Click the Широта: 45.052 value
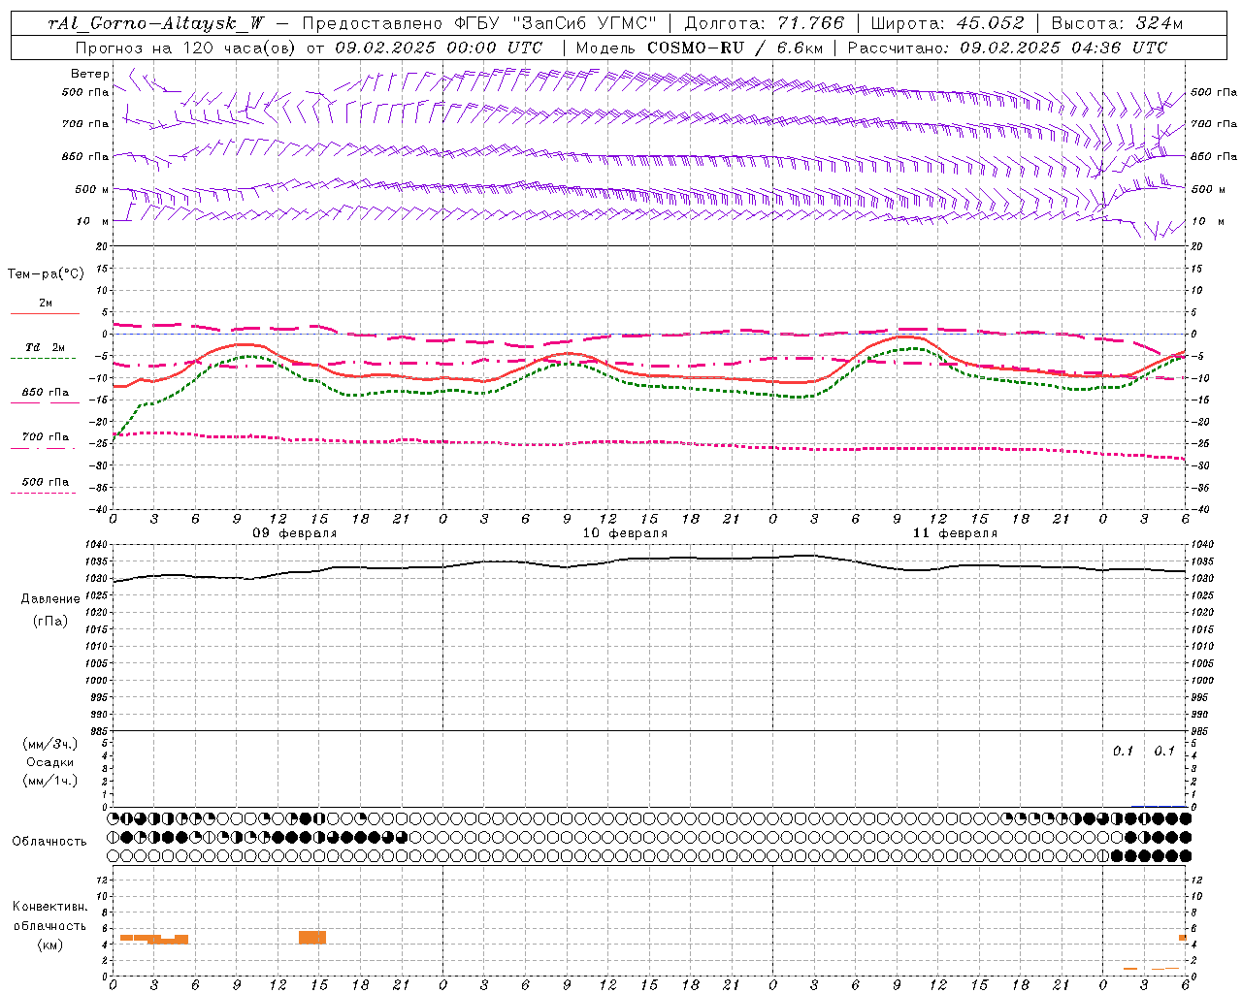This screenshot has height=993, width=1242. 947,23
